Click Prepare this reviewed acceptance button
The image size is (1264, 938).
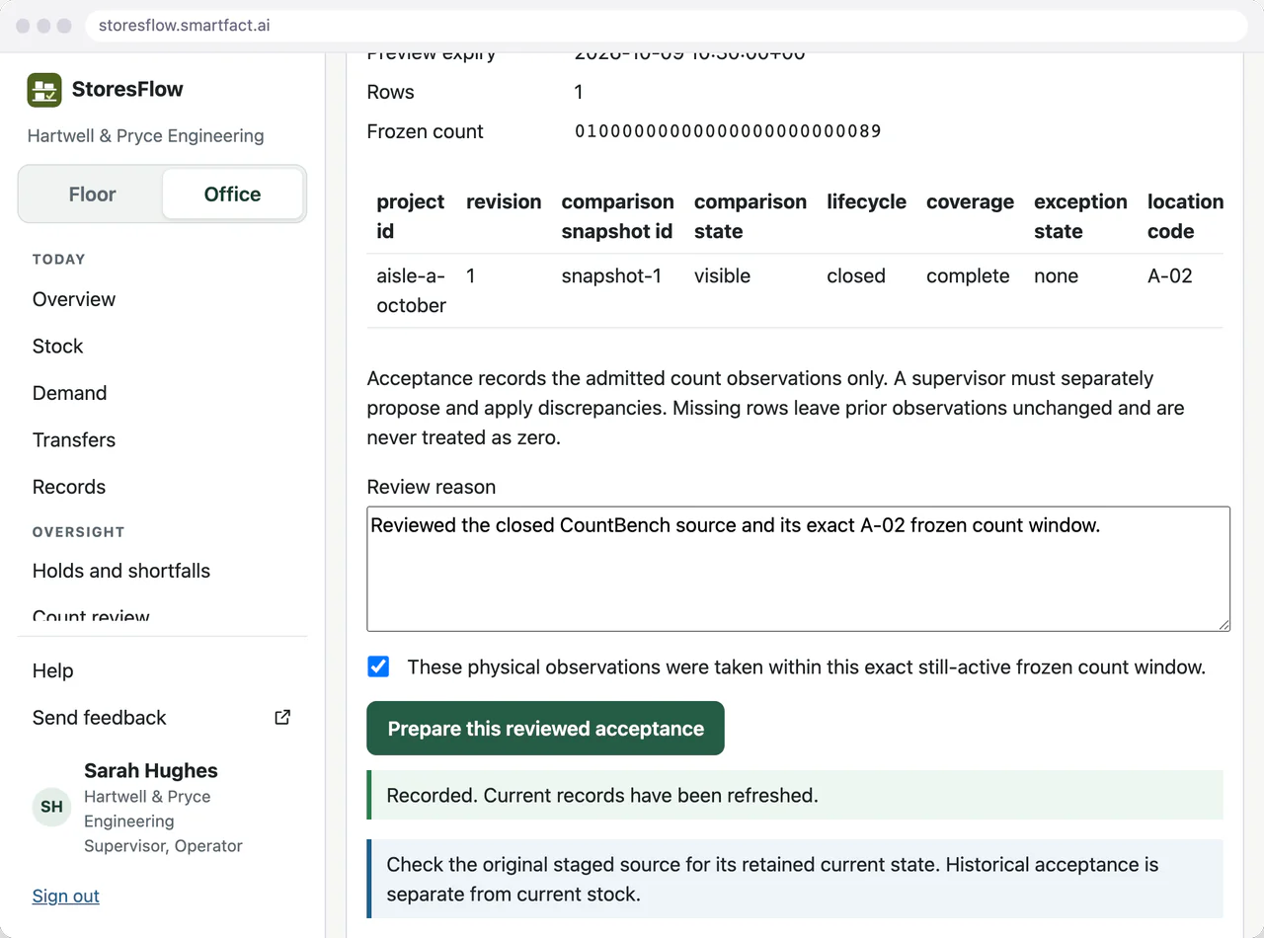click(x=545, y=729)
